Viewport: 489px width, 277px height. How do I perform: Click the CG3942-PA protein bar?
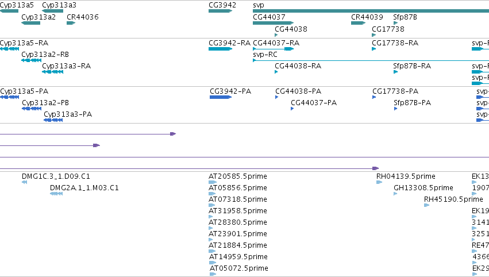click(221, 97)
